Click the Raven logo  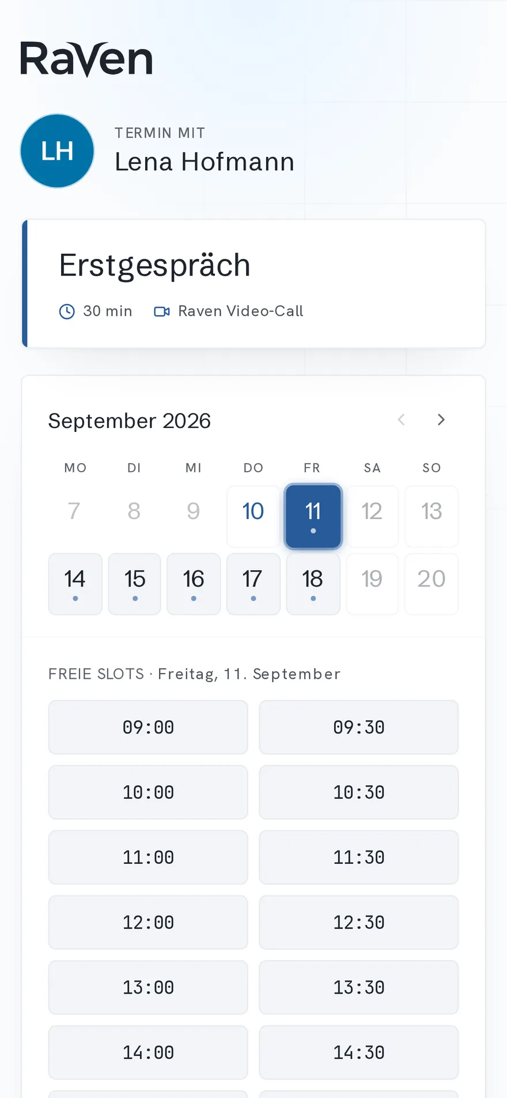point(86,59)
